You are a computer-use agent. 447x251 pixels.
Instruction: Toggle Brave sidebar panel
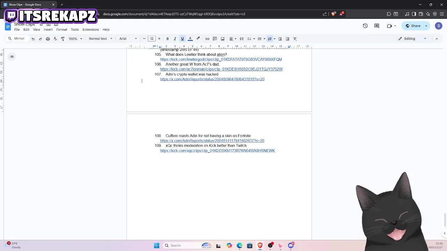coord(414,14)
